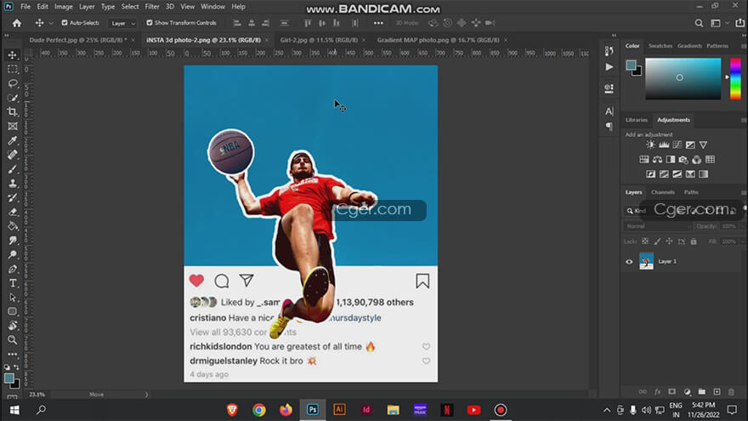Toggle the Auto-Select checkbox
The height and width of the screenshot is (421, 748).
65,22
